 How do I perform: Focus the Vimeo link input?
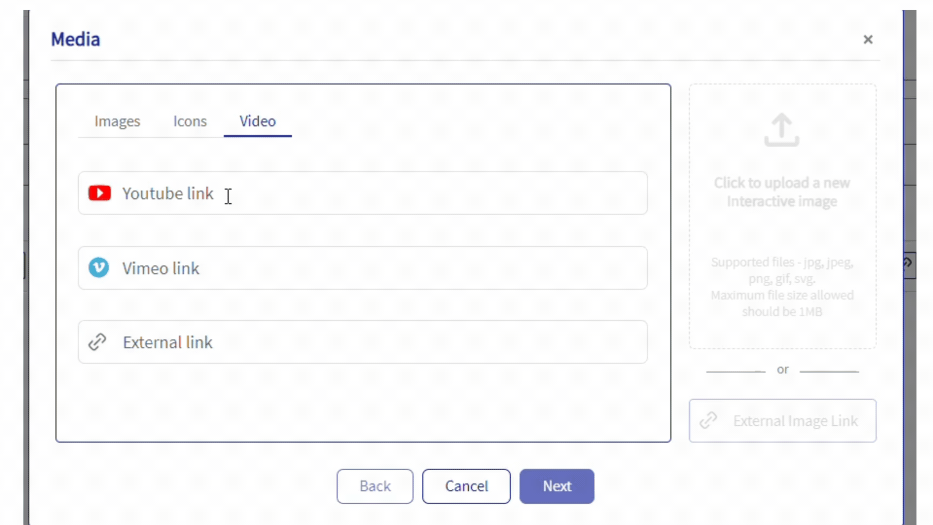[x=379, y=268]
